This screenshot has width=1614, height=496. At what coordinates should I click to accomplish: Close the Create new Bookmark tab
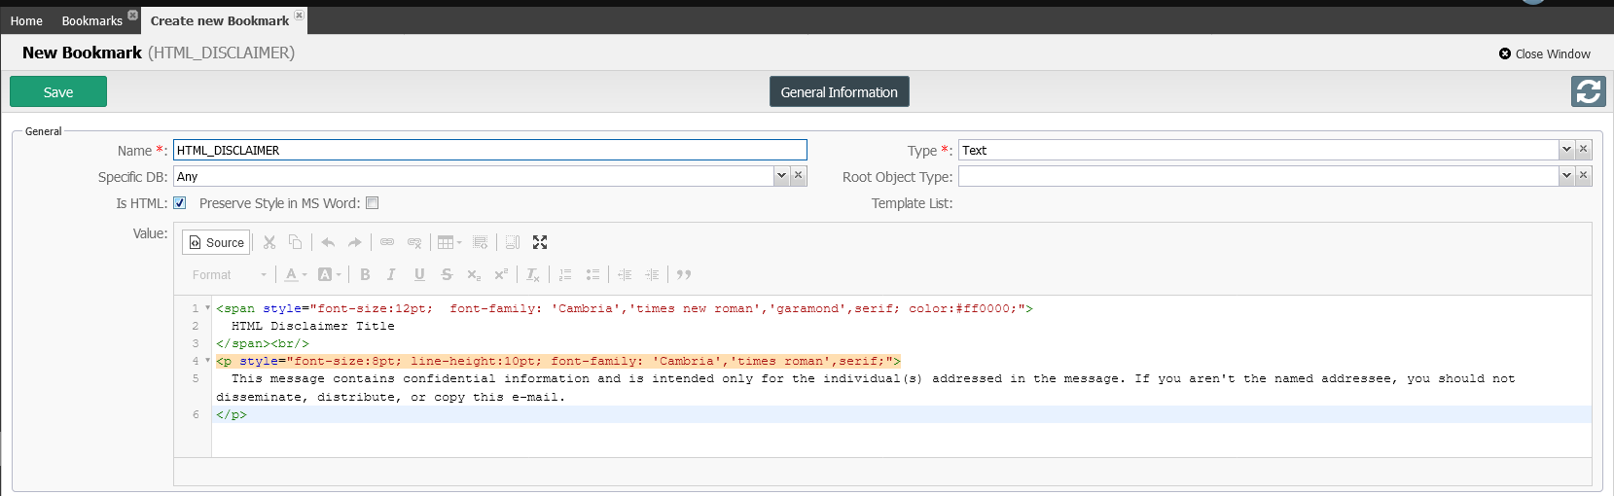click(300, 15)
